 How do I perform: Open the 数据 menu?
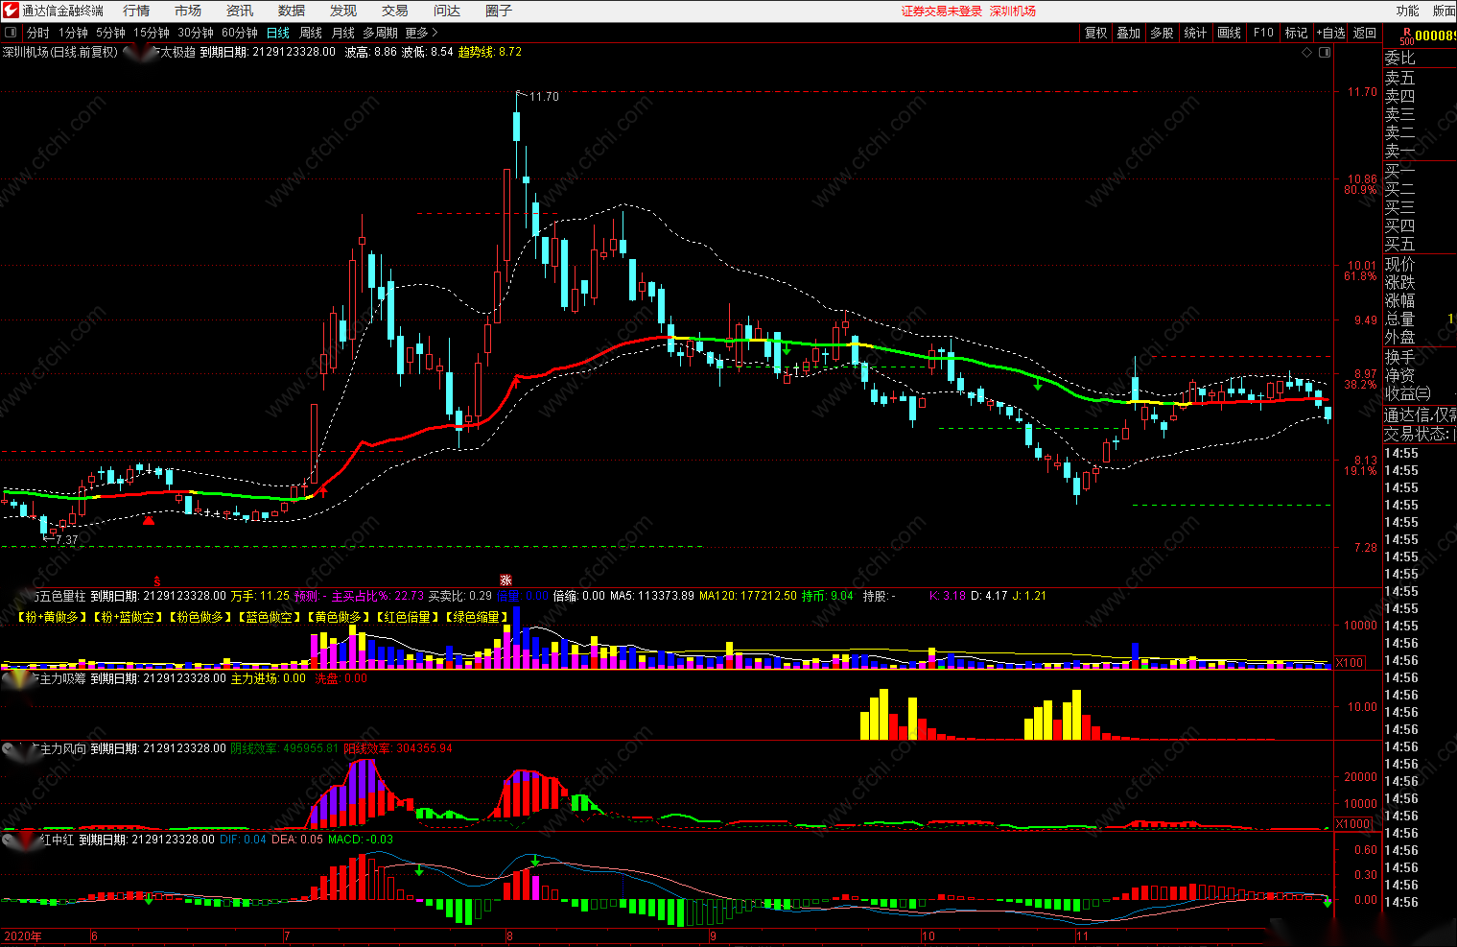click(x=292, y=11)
